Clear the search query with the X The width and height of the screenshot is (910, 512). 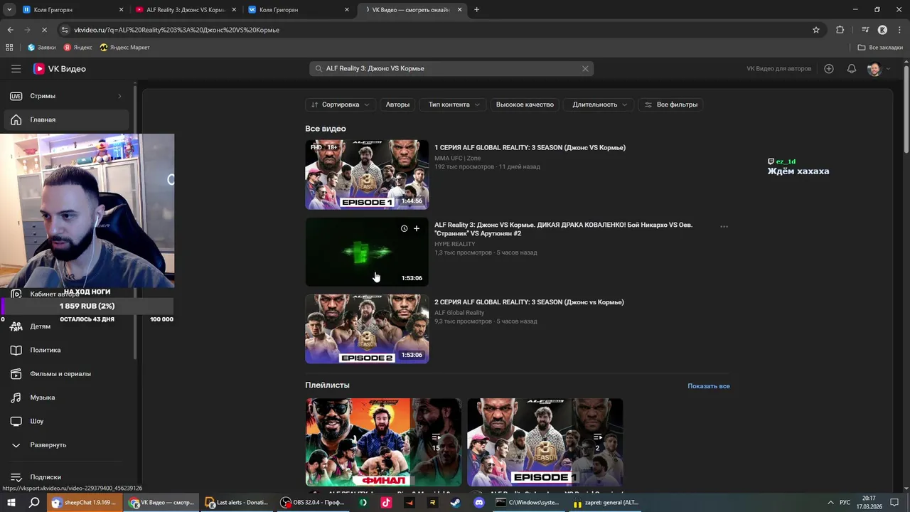585,69
